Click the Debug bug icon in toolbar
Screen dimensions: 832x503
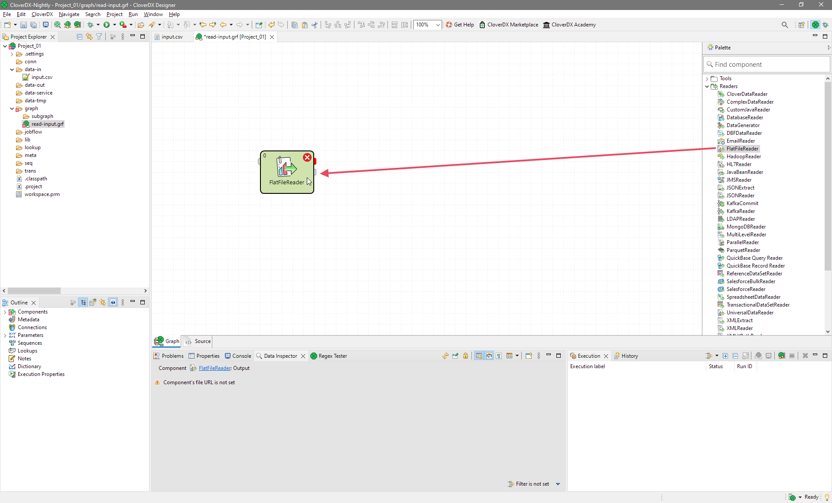90,25
